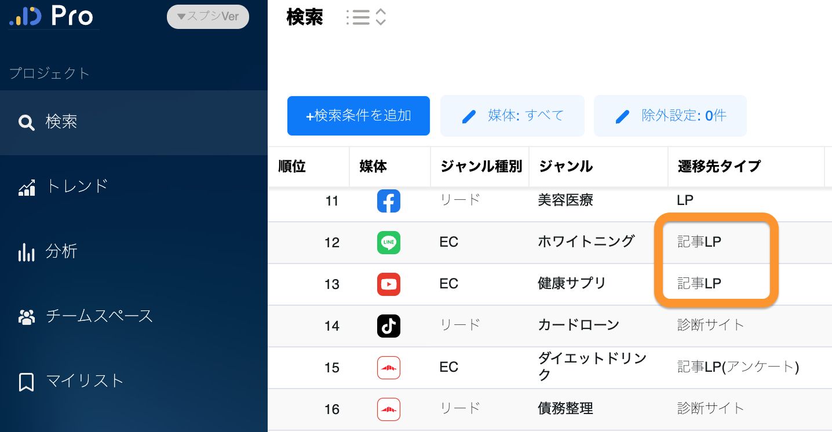Screen dimensions: 832x432
Task: Edit the 除外設定: 0件 setting
Action: [670, 116]
